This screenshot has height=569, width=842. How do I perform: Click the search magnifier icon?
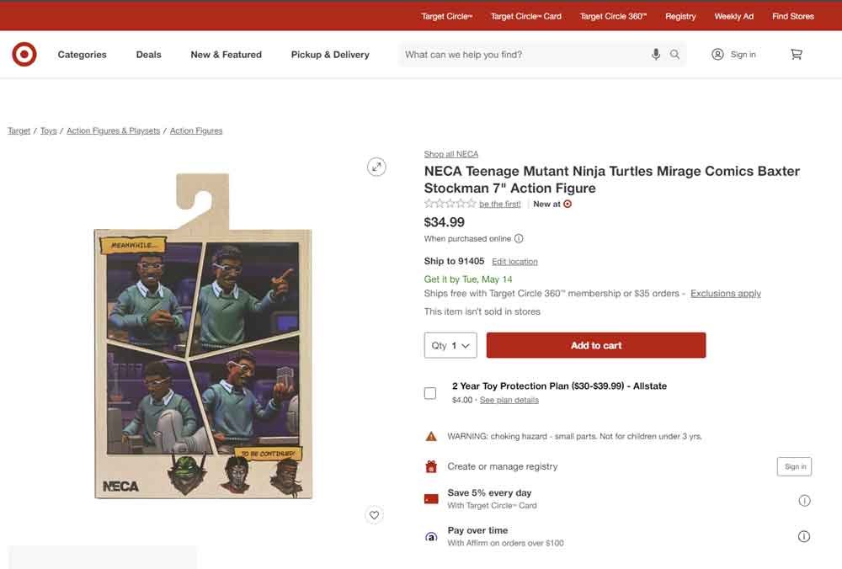coord(674,54)
